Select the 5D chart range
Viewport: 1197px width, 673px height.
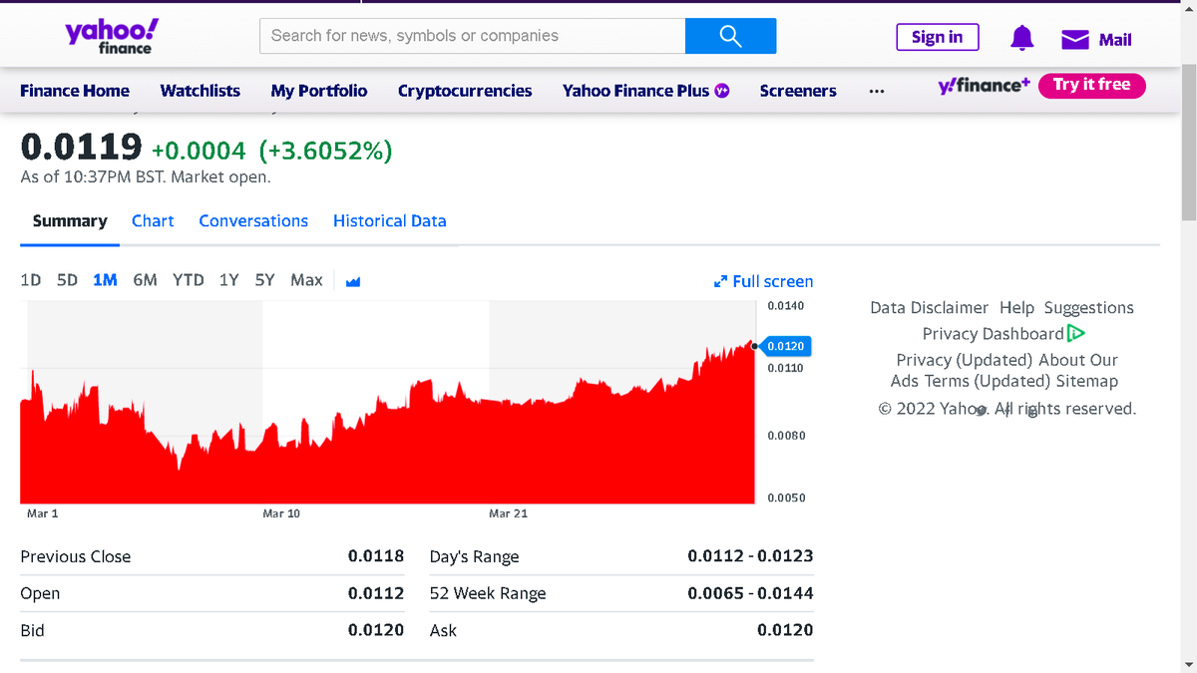pos(67,280)
